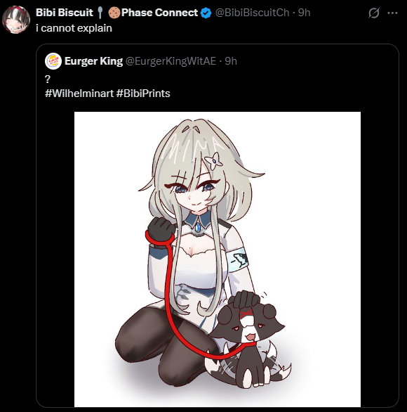
Task: Visit the @BibiBiscuitCh handle
Action: 252,13
